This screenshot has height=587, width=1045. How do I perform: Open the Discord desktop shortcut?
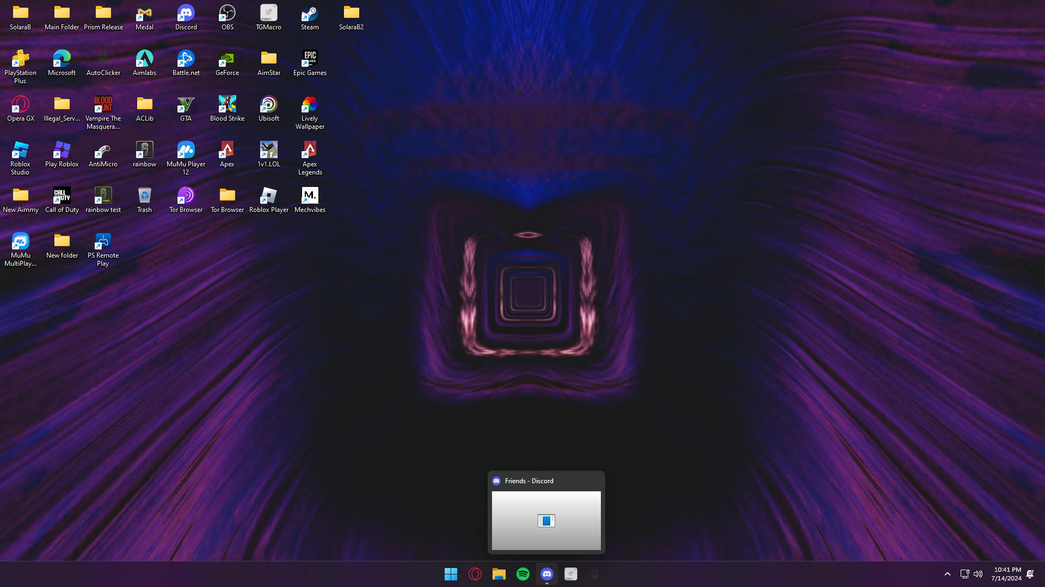coord(186,17)
